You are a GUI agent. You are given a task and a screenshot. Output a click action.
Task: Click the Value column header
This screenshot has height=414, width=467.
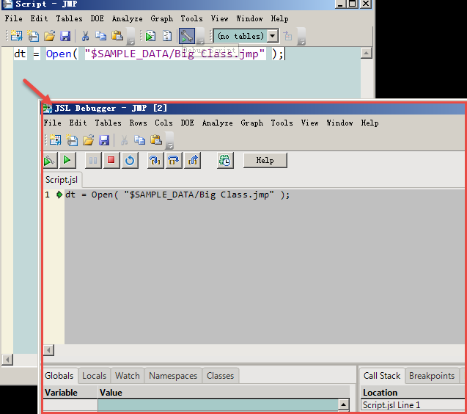click(x=224, y=393)
